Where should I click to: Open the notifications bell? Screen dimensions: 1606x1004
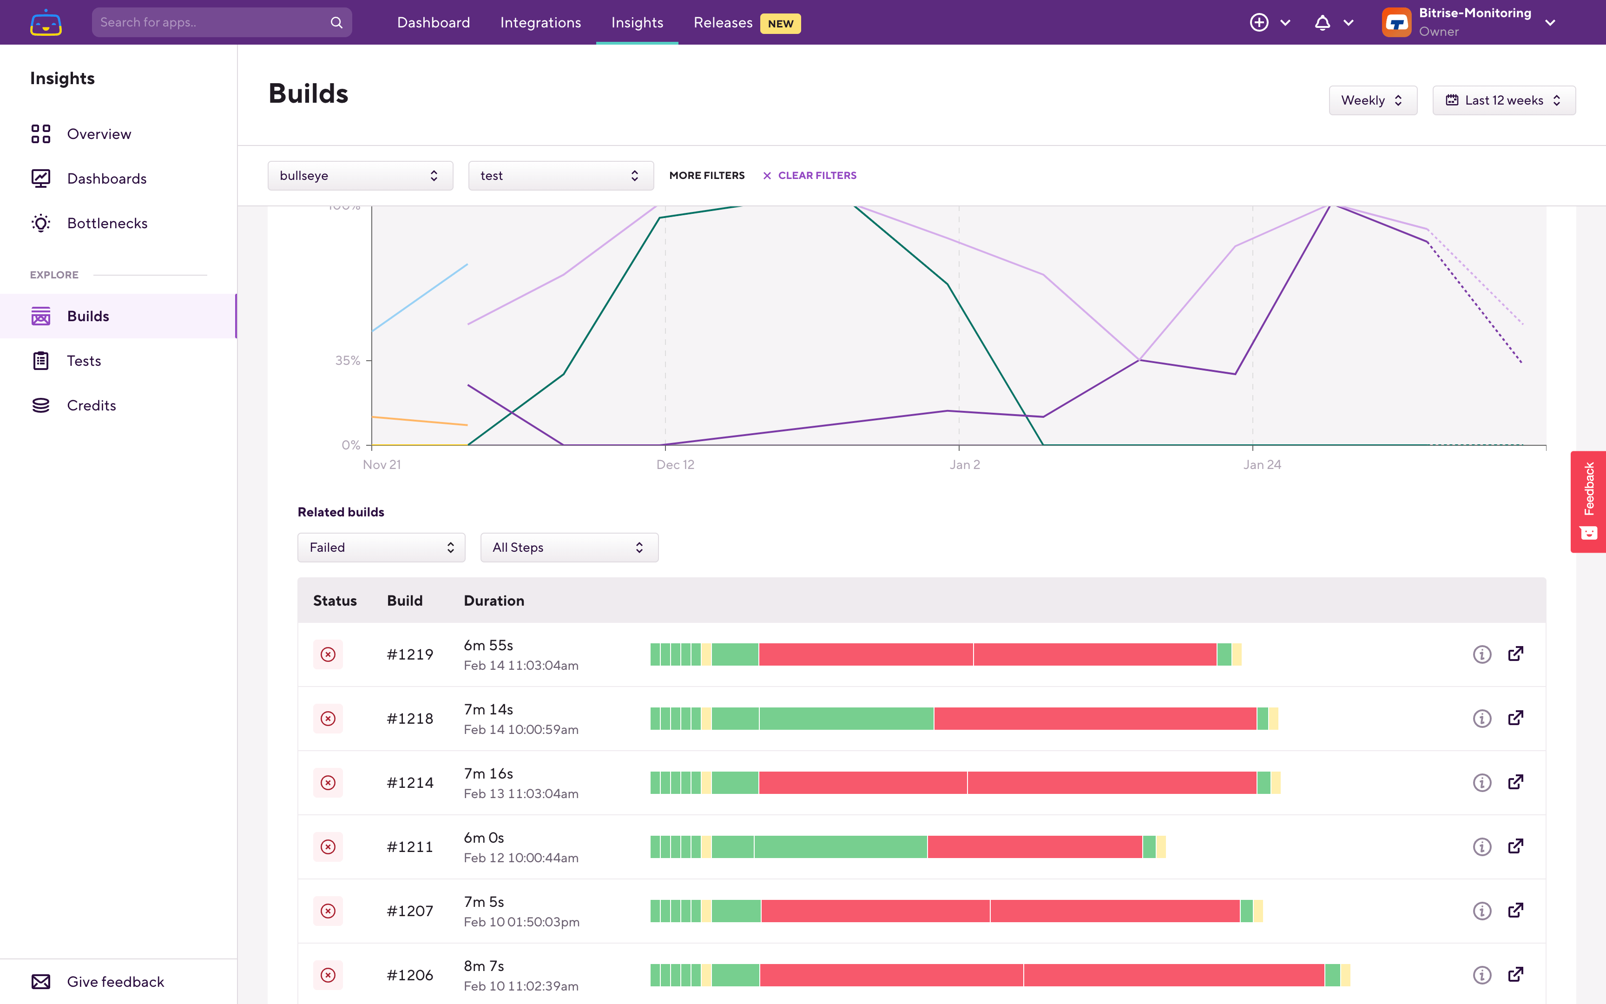(x=1322, y=23)
